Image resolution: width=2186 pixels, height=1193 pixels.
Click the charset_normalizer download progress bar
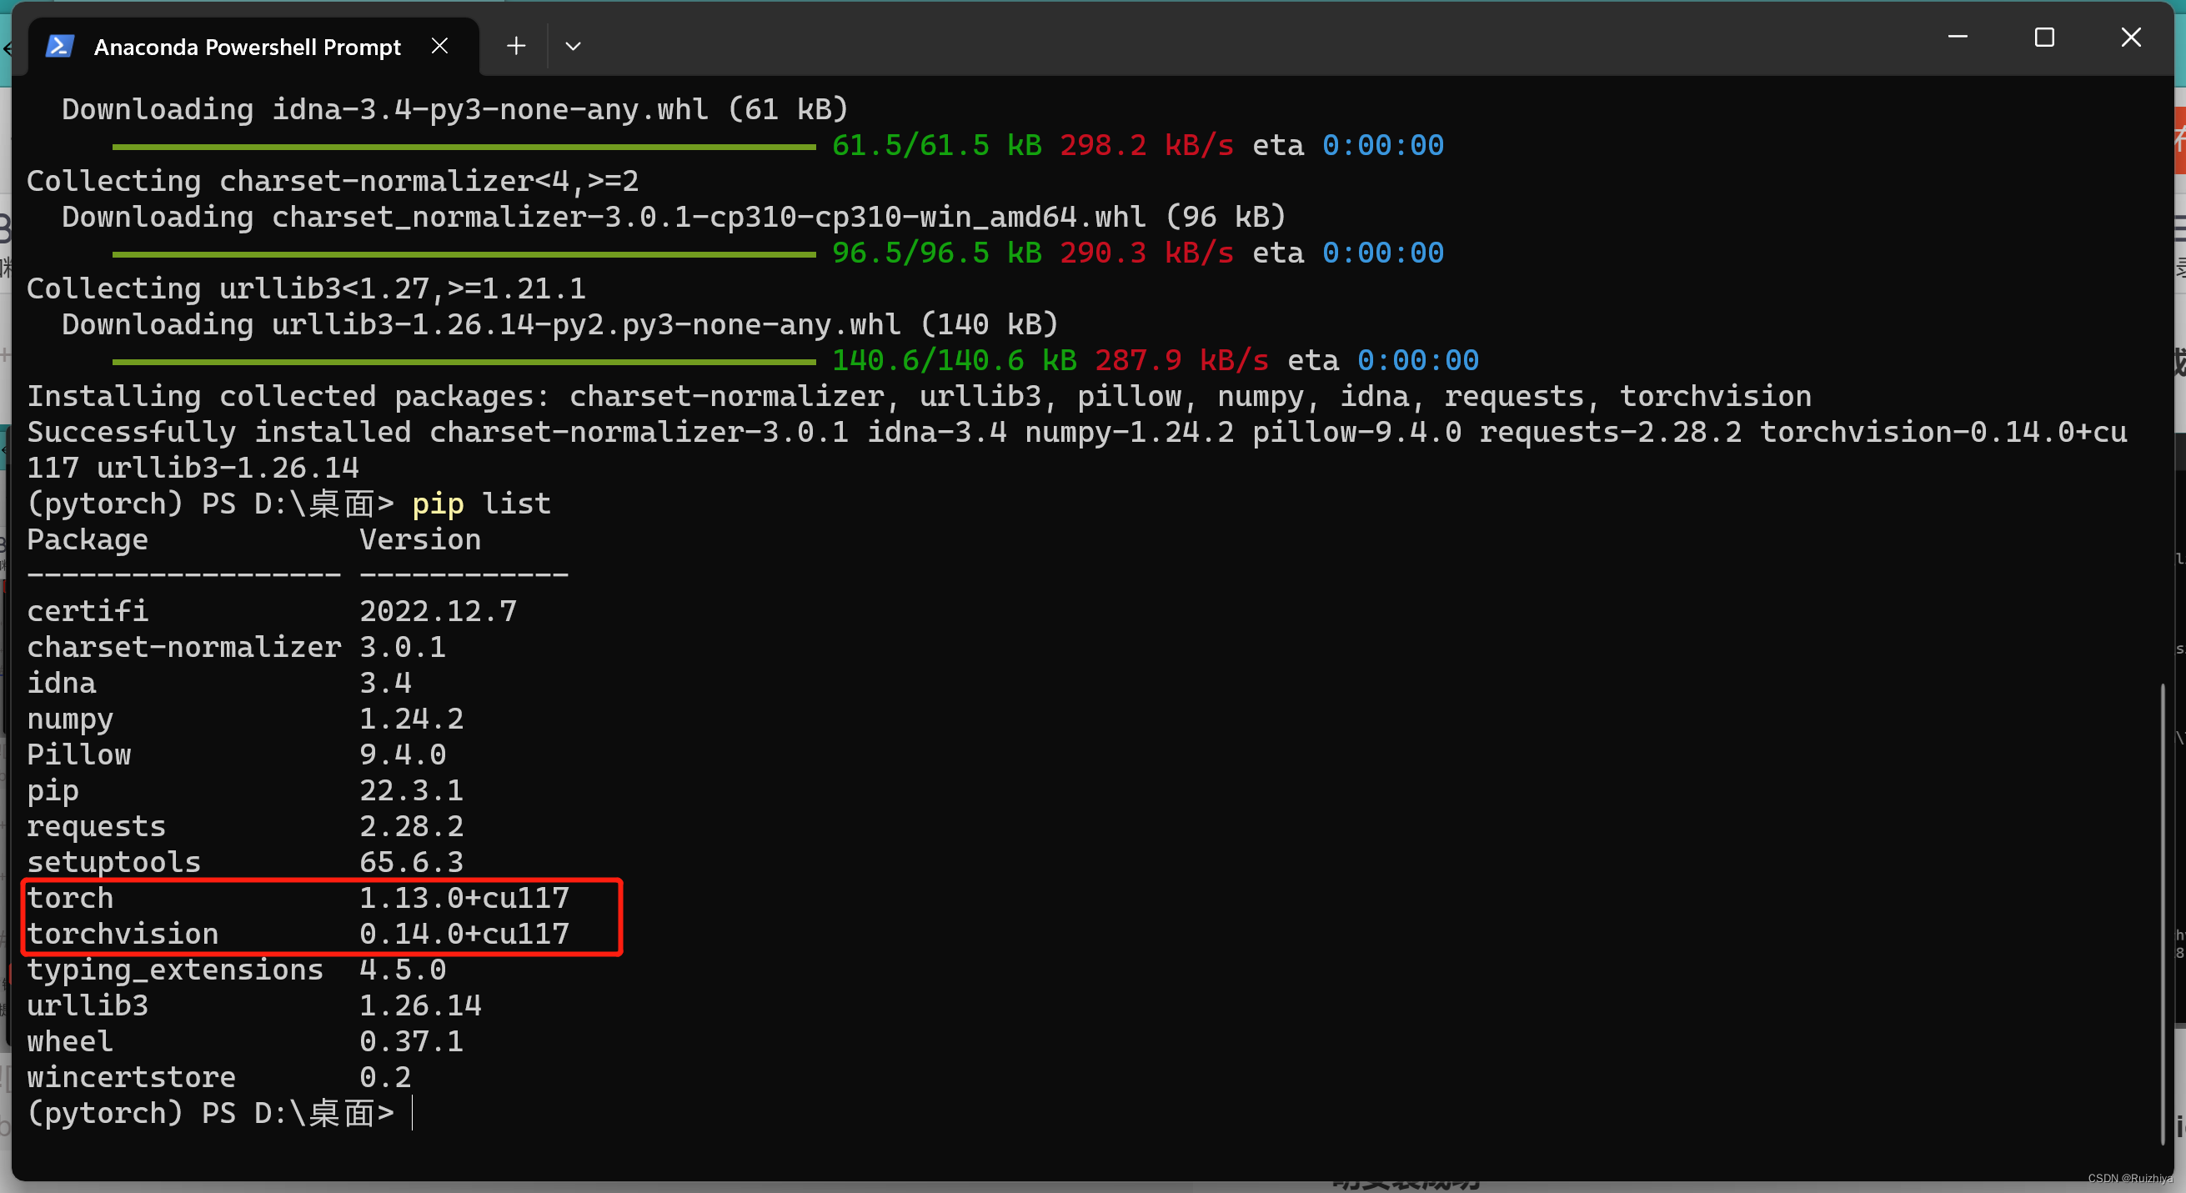(x=464, y=254)
